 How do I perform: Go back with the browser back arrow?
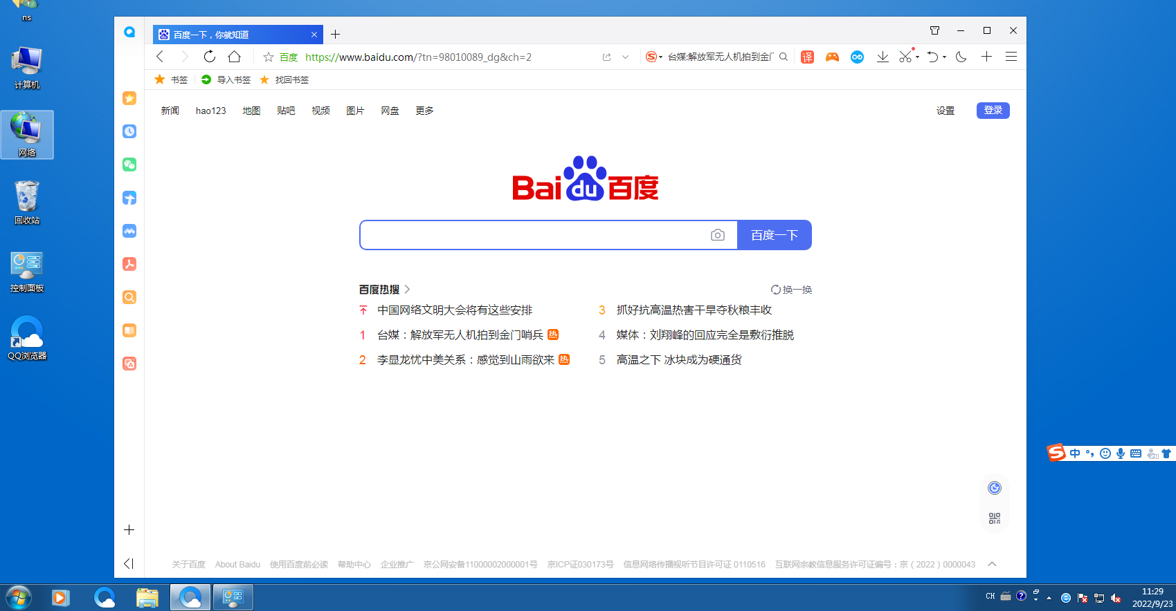(160, 57)
